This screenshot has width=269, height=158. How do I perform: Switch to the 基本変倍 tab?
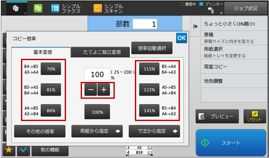pyautogui.click(x=41, y=53)
